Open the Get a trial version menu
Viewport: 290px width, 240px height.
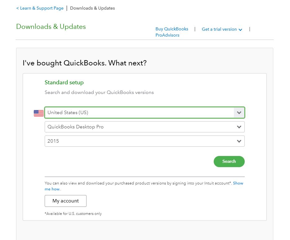coord(219,29)
